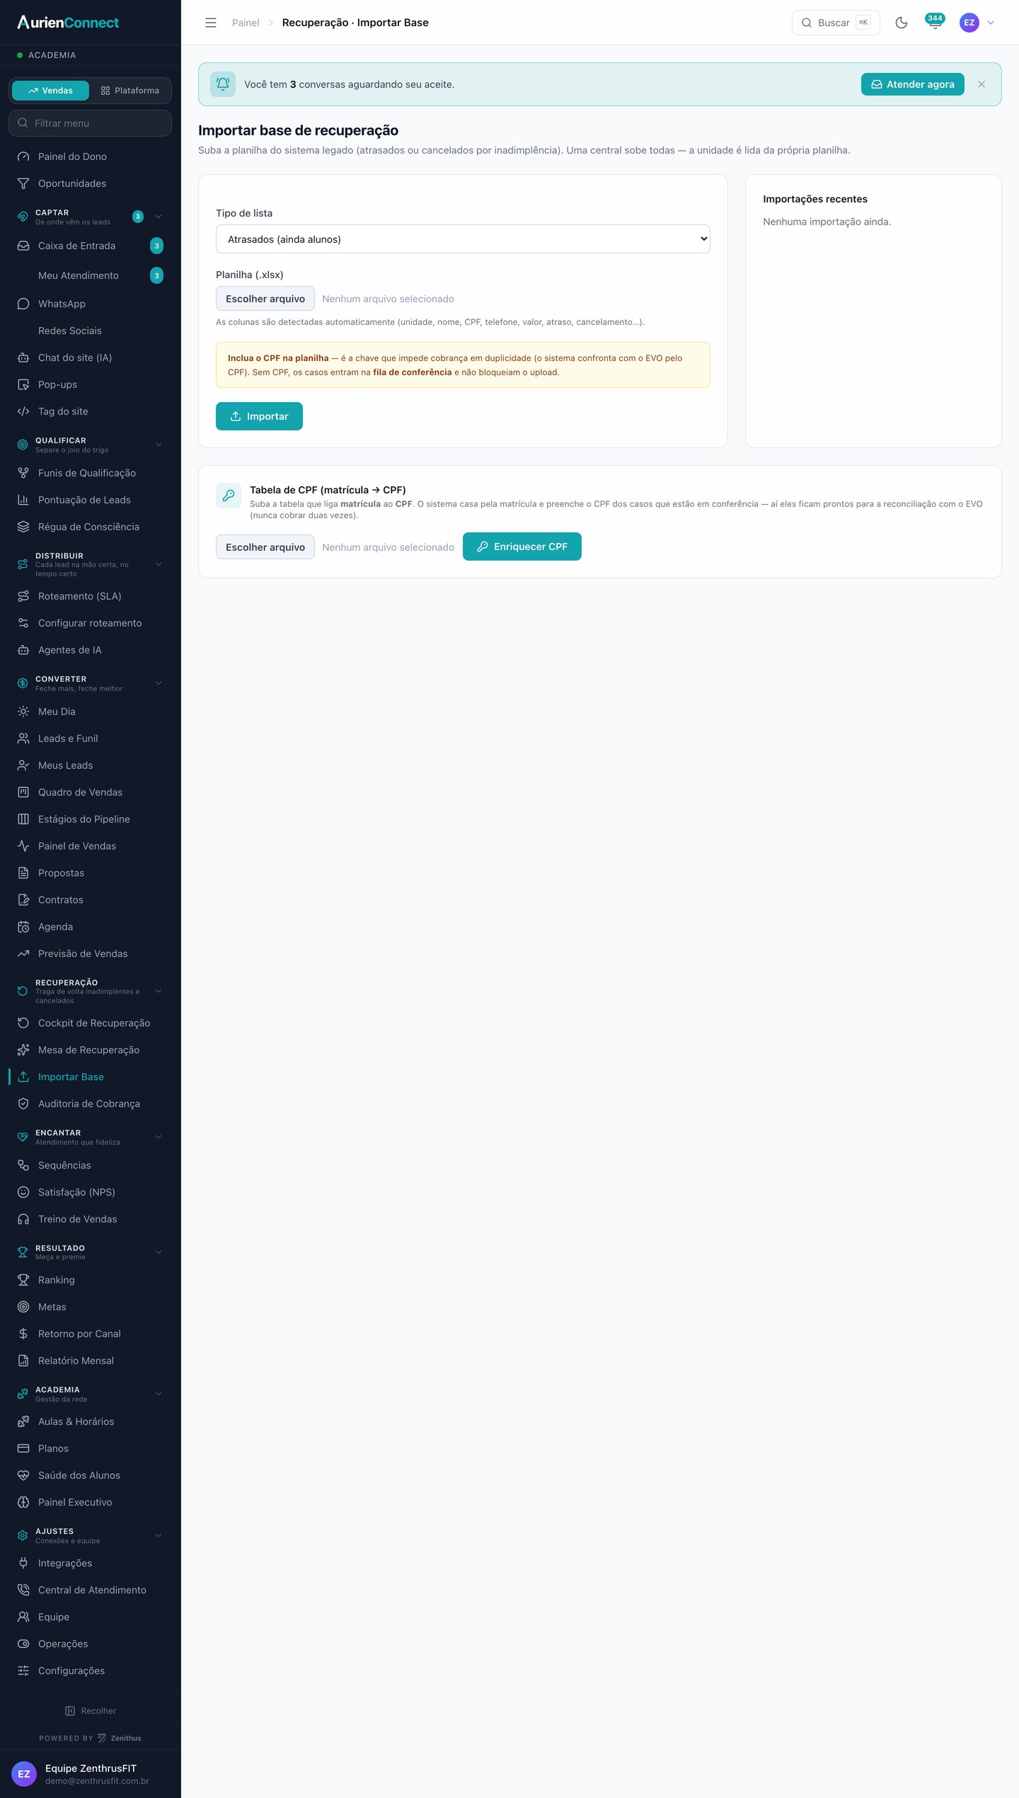Open Oportunidades funnel icon
Image resolution: width=1019 pixels, height=1798 pixels.
(23, 183)
